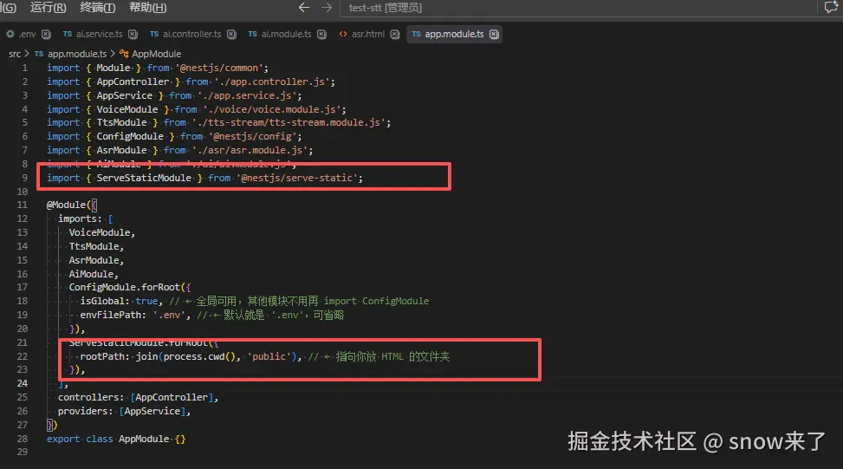
Task: Click '@Module' decorator on line 11
Action: [x=66, y=205]
